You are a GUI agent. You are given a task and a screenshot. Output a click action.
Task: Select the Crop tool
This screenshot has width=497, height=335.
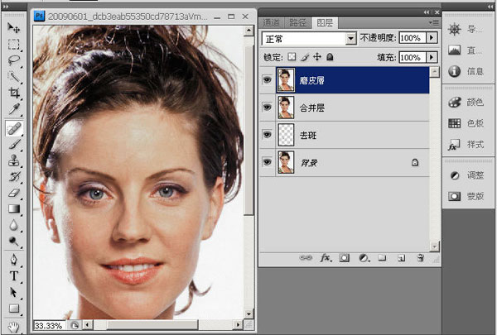pyautogui.click(x=14, y=93)
